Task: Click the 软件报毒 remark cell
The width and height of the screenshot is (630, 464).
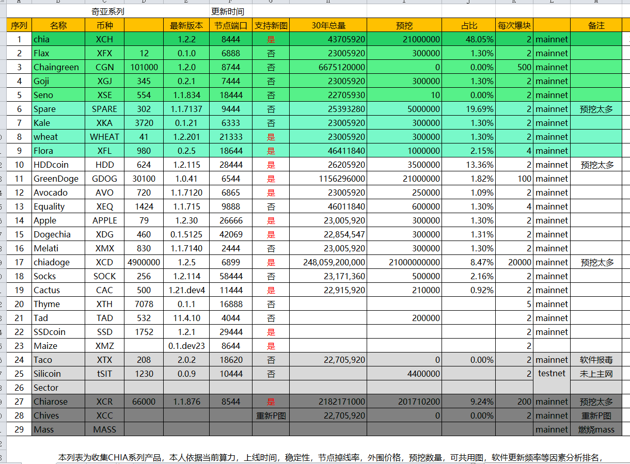Action: click(x=596, y=360)
